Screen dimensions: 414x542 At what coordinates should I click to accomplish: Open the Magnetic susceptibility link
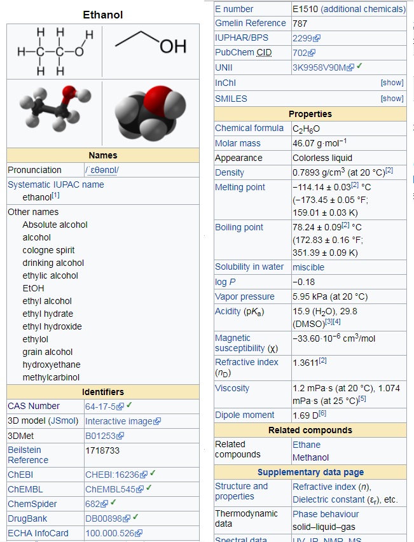(x=240, y=343)
